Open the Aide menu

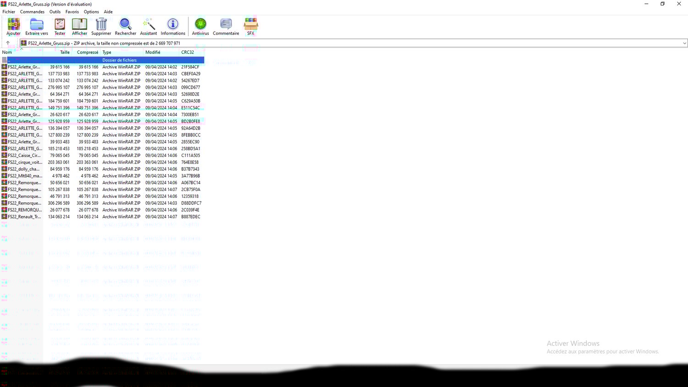(x=108, y=12)
